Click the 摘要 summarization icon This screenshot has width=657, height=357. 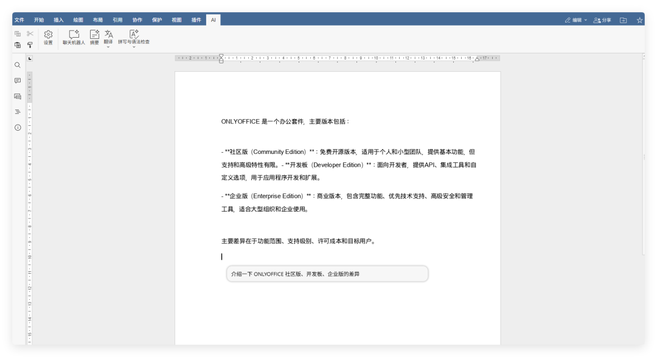tap(94, 37)
